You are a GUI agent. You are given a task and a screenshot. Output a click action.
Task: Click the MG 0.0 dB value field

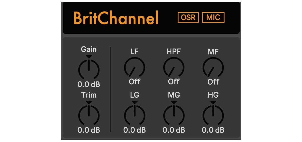coord(174,130)
